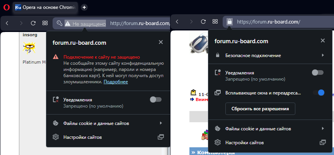334x155 pixels.
Task: Go back in the https window
Action: point(177,22)
